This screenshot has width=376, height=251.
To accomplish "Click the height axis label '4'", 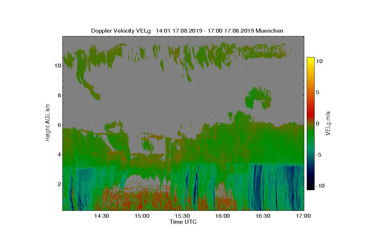I will pos(59,154).
